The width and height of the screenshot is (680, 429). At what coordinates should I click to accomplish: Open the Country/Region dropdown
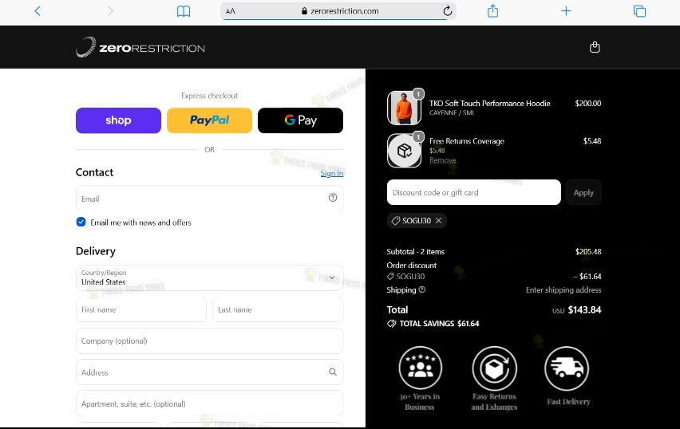pyautogui.click(x=209, y=277)
